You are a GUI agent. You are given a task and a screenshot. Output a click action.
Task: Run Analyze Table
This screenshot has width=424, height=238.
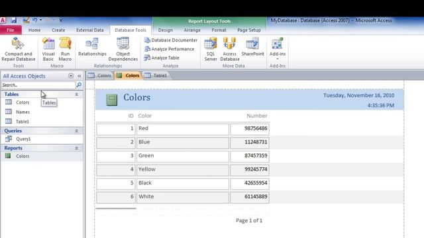click(162, 58)
